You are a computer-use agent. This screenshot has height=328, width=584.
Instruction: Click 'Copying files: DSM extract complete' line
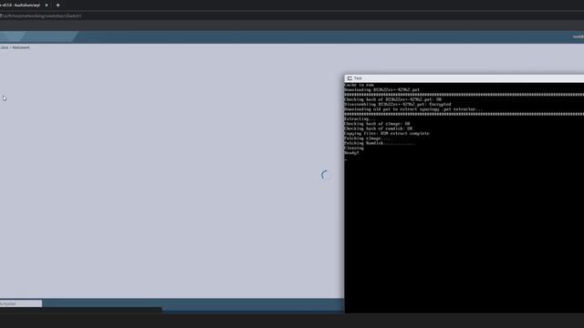point(387,134)
